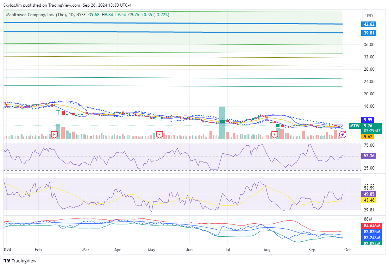The image size is (389, 267).
Task: Click the close value C9.76 in header
Action: [x=134, y=15]
